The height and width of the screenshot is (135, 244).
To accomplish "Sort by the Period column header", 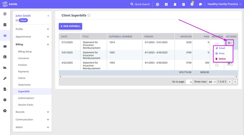I will pyautogui.click(x=149, y=36).
